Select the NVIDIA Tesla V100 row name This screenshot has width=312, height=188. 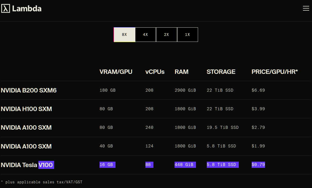pos(27,165)
